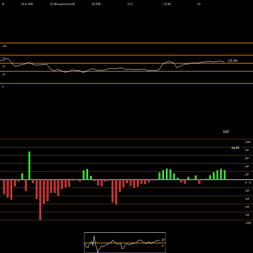Viewport: 253px width, 253px height.
Task: Click the MR axis label -20
Action: (x=247, y=191)
